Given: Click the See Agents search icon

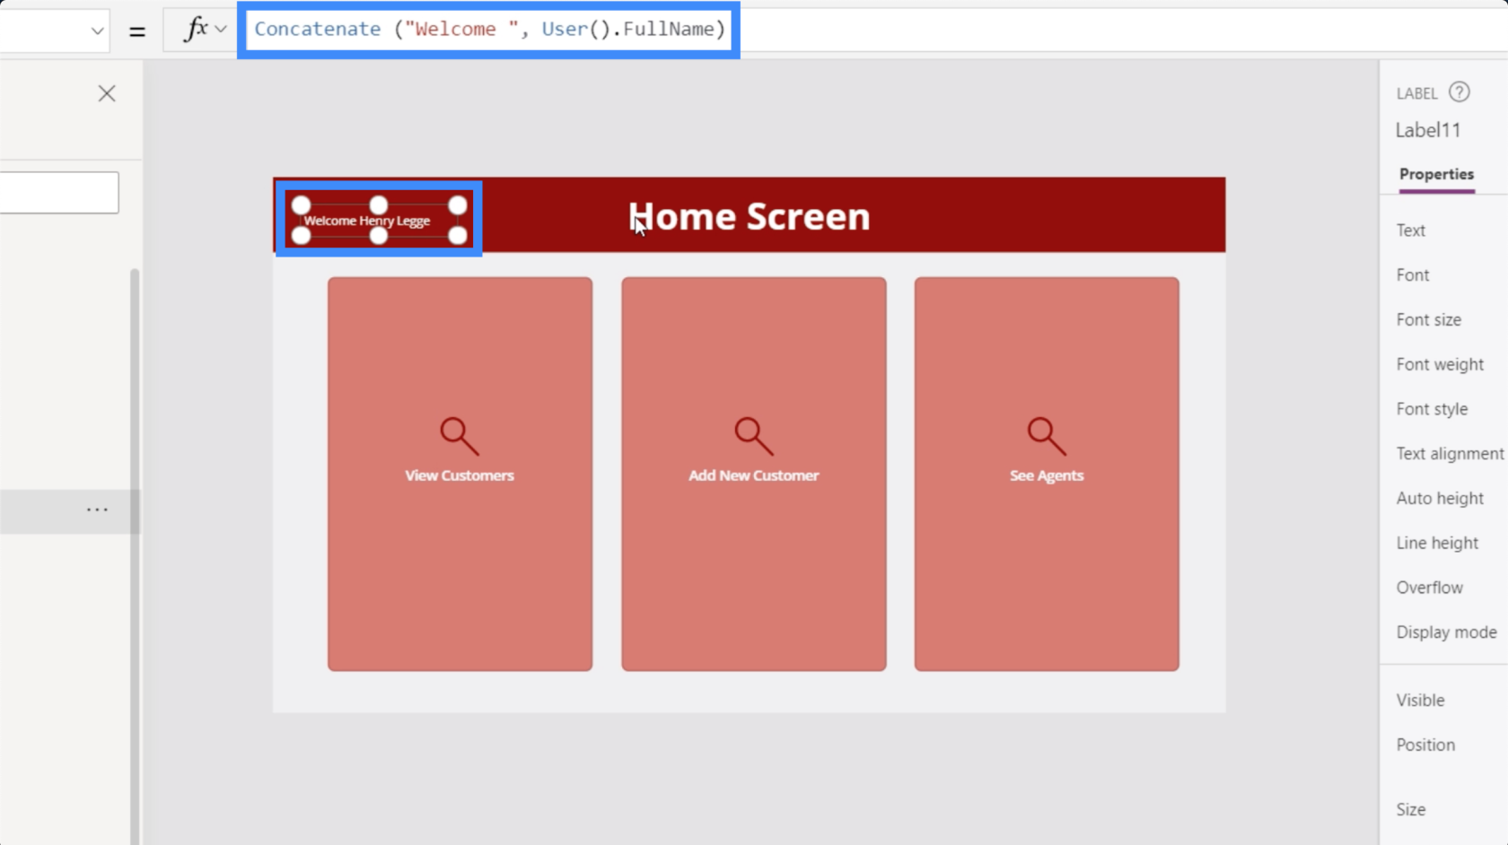Looking at the screenshot, I should 1047,436.
